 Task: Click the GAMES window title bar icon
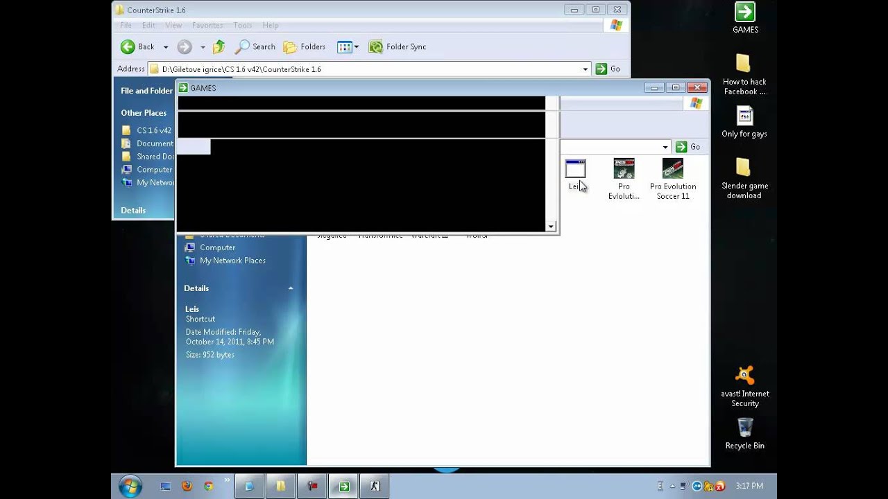[183, 88]
